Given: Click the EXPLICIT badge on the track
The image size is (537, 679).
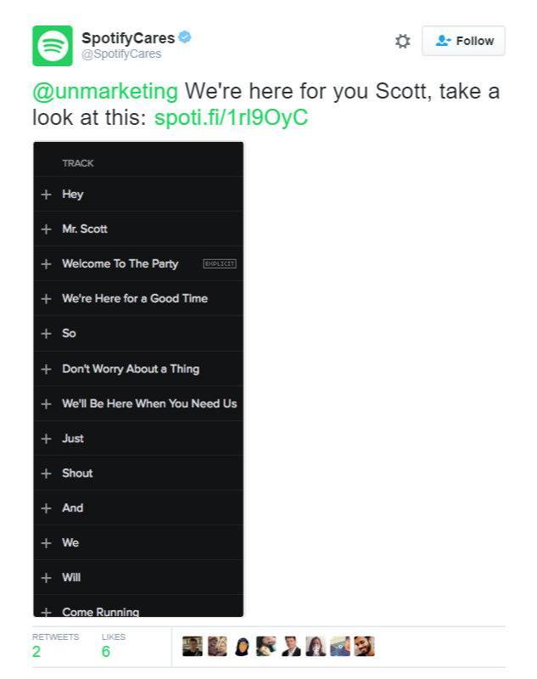Looking at the screenshot, I should pos(220,263).
